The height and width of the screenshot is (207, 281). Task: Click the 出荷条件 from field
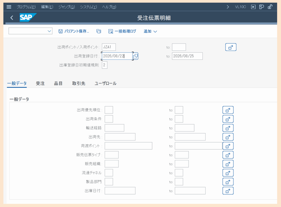point(109,119)
